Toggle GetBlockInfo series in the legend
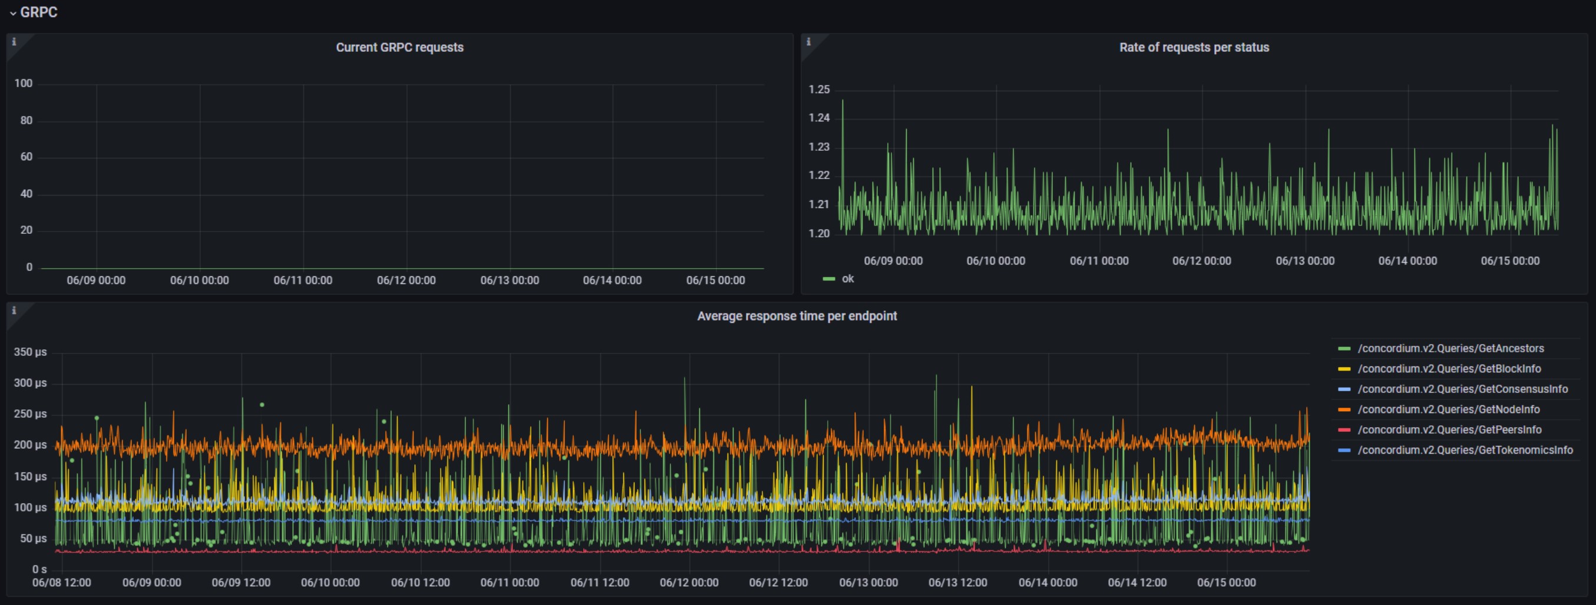The width and height of the screenshot is (1596, 605). point(1449,368)
